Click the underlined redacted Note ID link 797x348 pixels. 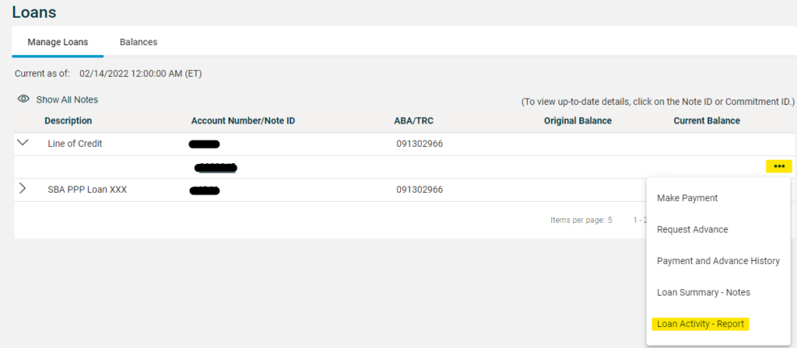[x=216, y=168]
